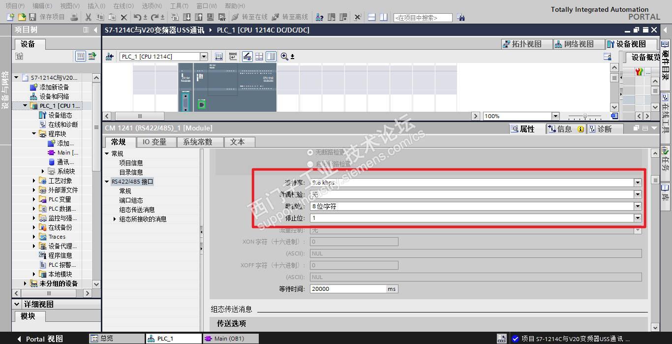Expand the 未分组的设备 tree node
Screen dimensions: 672x344
point(25,283)
